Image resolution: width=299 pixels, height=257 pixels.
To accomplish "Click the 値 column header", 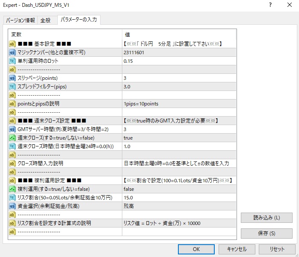I will (179, 35).
